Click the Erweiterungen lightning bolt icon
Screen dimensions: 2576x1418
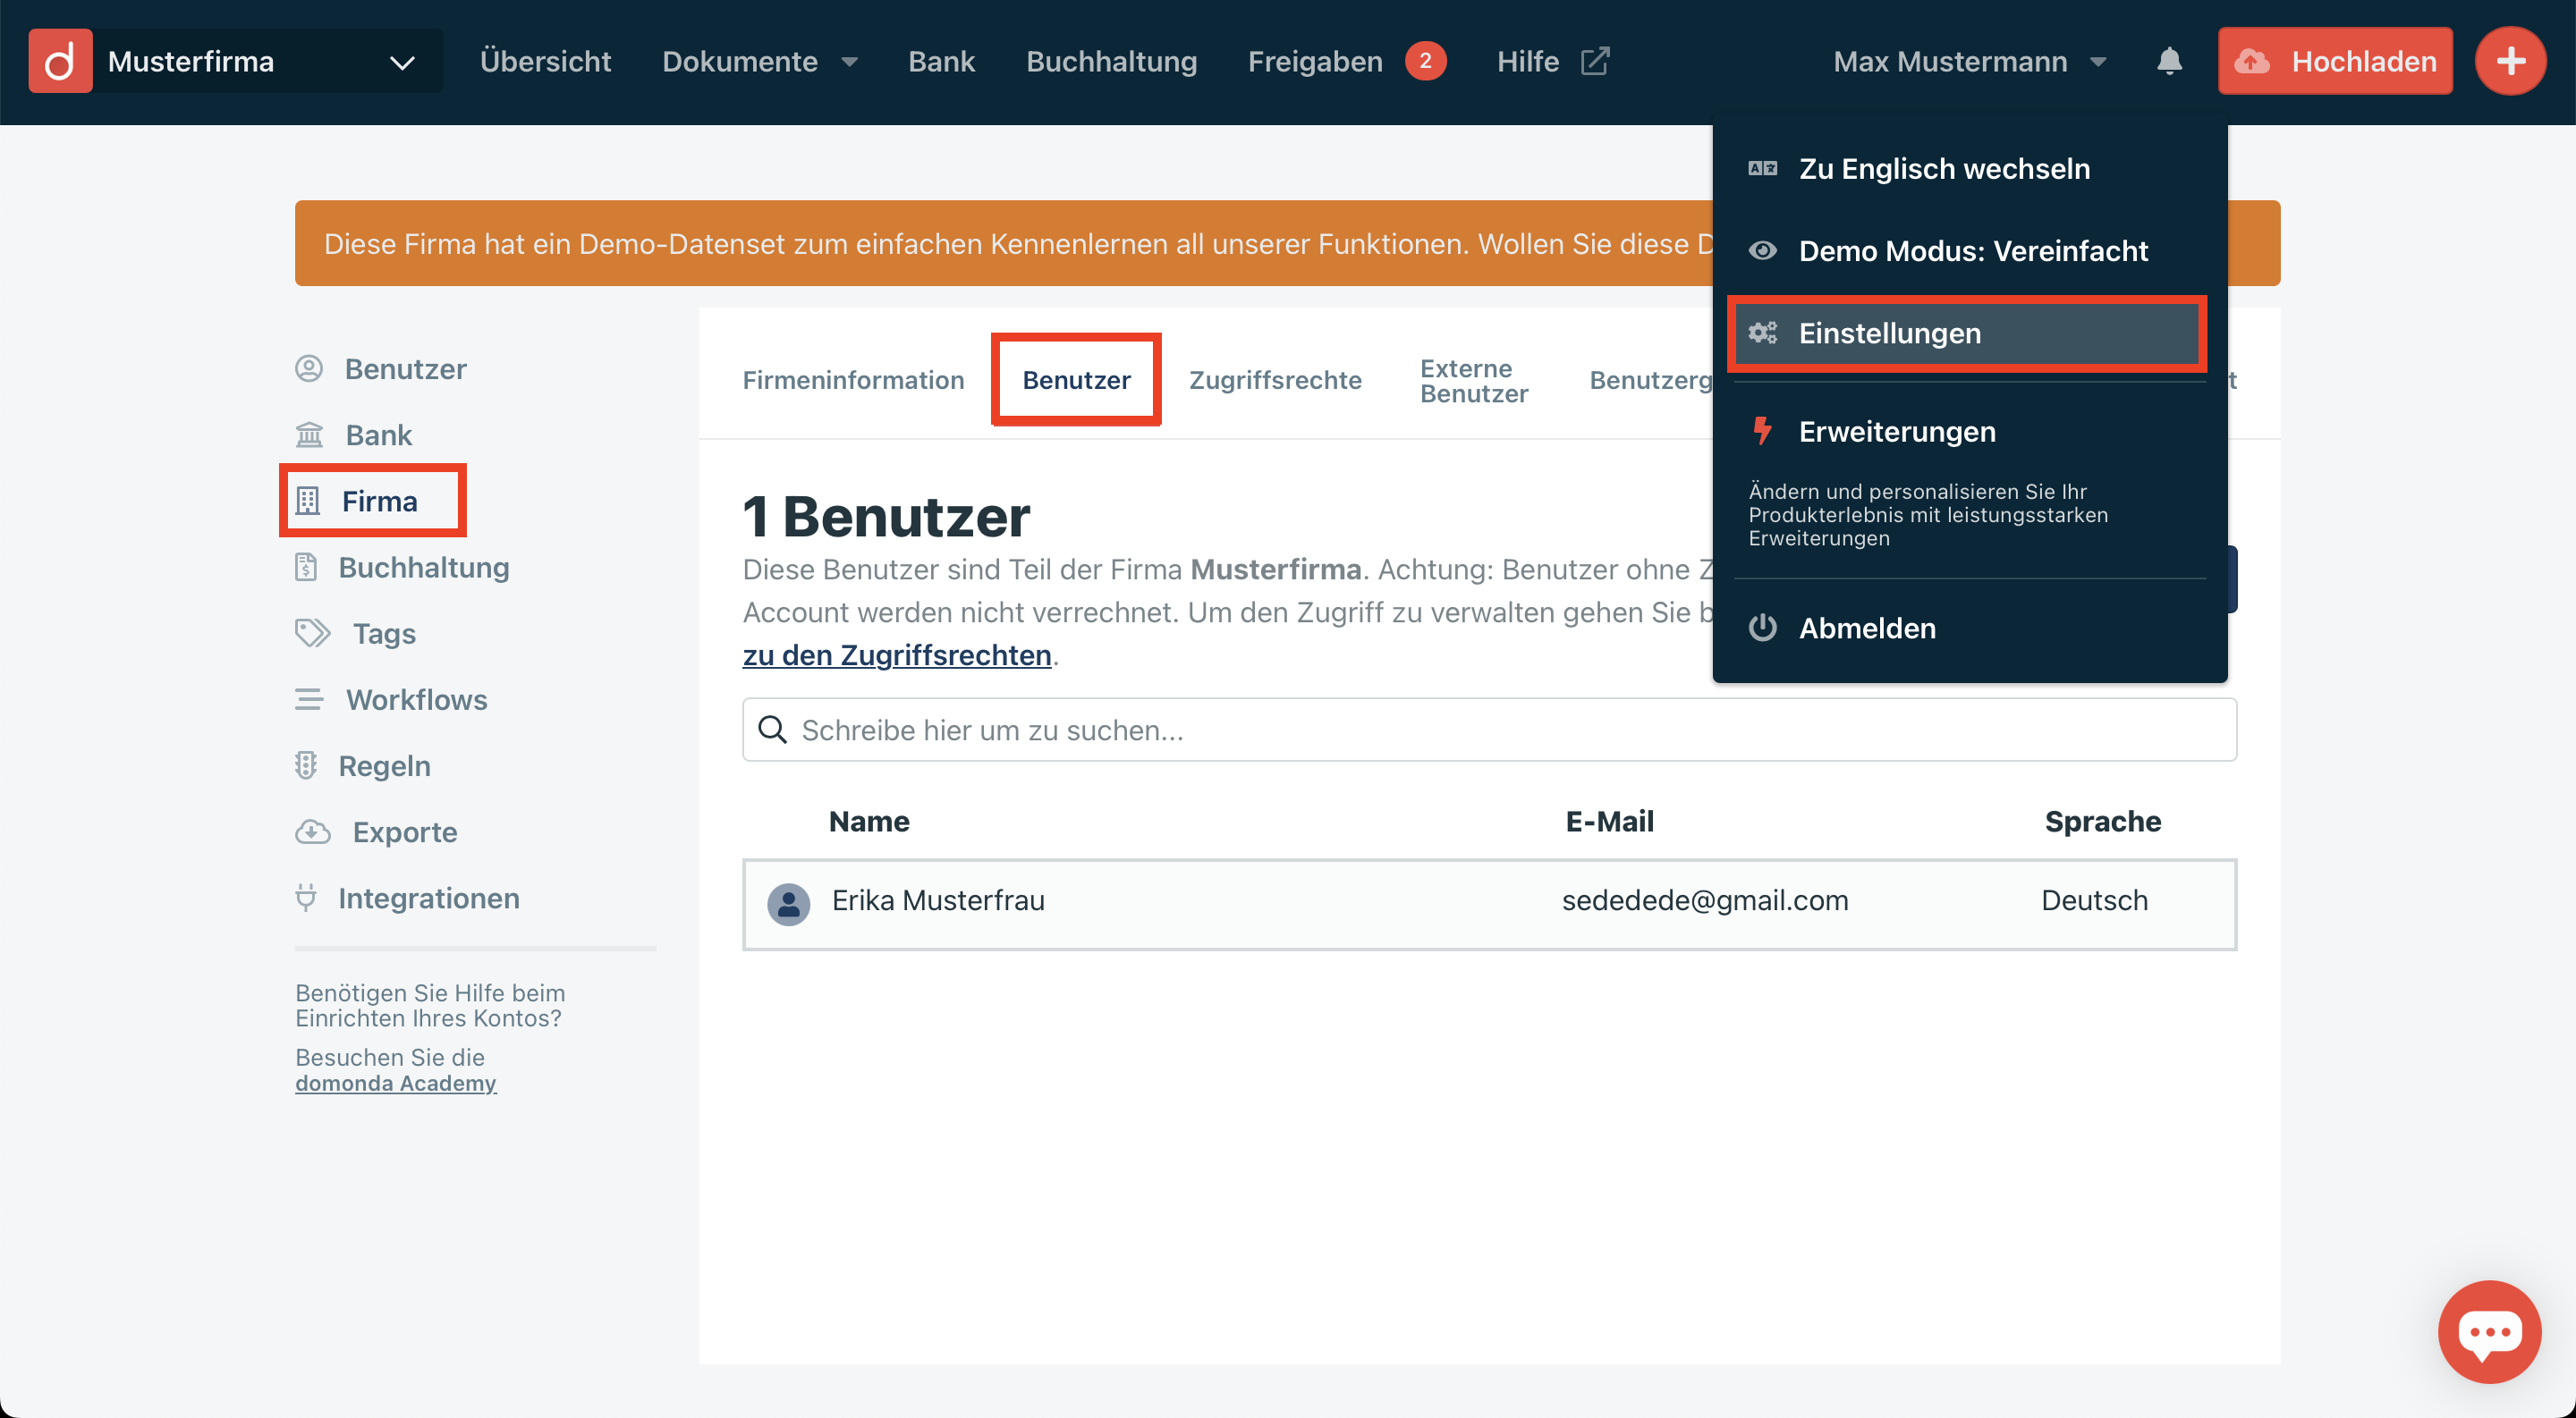pos(1763,431)
